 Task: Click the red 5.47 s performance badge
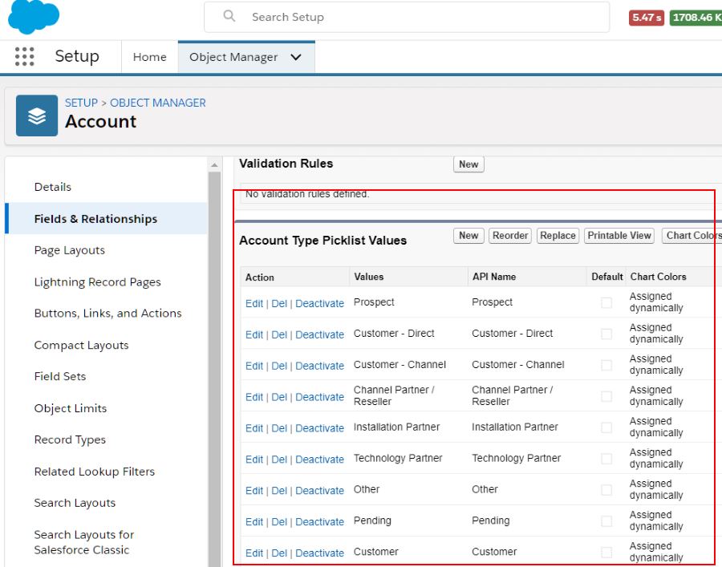[646, 18]
